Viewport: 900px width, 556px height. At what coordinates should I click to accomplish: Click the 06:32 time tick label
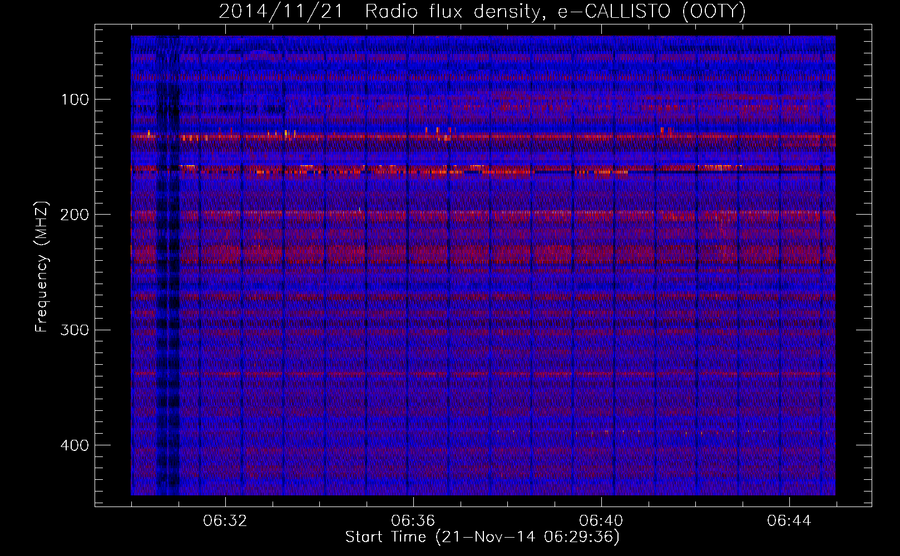tap(225, 521)
